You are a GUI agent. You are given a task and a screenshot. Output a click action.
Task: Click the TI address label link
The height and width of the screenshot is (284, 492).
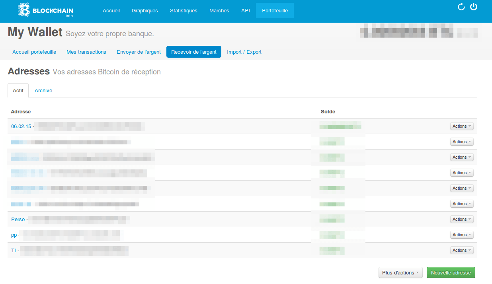tap(14, 250)
